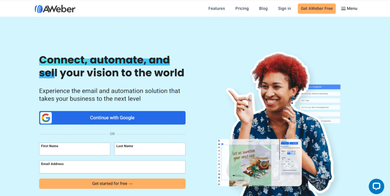
Task: Click the AWeber logo
Action: (x=55, y=9)
